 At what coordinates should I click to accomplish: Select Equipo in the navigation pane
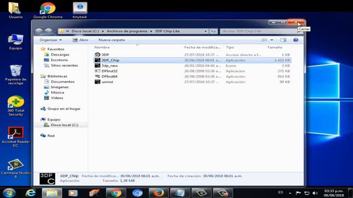[x=54, y=119]
